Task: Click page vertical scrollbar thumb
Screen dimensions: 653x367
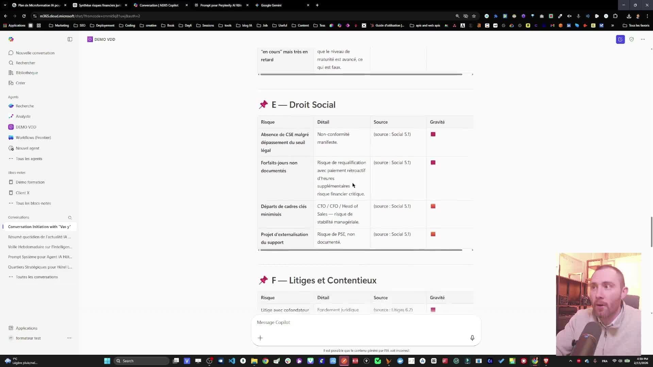Action: (x=651, y=232)
